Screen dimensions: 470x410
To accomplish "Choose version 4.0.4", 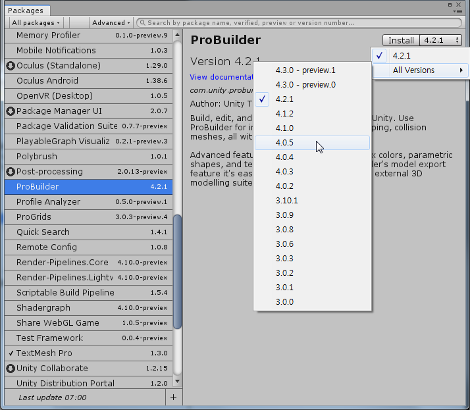I will tap(312, 157).
